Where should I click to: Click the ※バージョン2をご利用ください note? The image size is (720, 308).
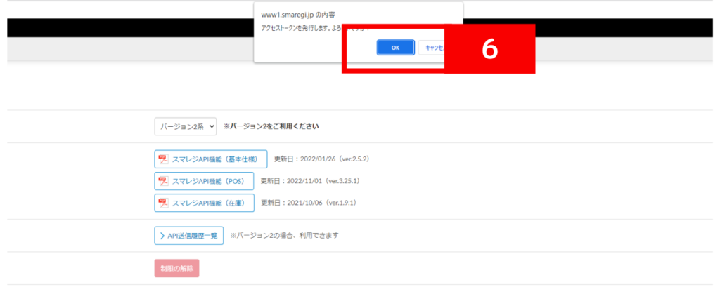coord(271,127)
